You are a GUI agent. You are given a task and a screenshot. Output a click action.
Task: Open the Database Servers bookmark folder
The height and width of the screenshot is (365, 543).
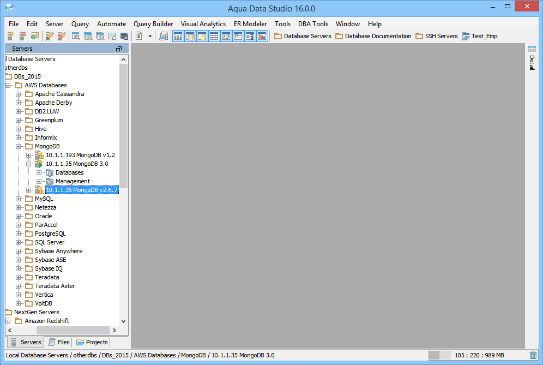pyautogui.click(x=303, y=36)
